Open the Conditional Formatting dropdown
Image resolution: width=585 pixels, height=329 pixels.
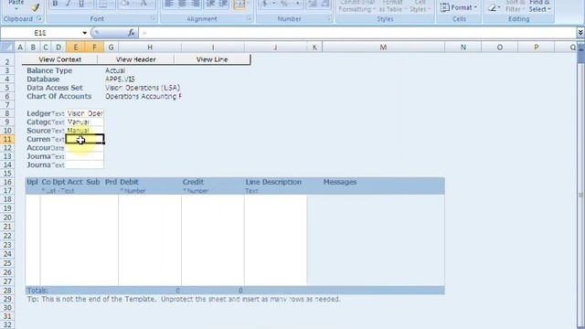(x=356, y=5)
